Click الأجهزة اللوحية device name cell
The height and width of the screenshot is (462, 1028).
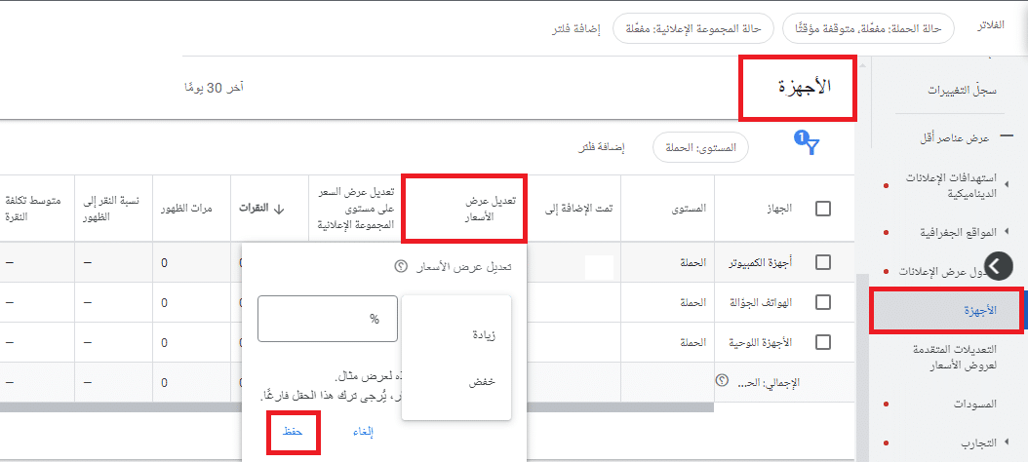click(761, 342)
